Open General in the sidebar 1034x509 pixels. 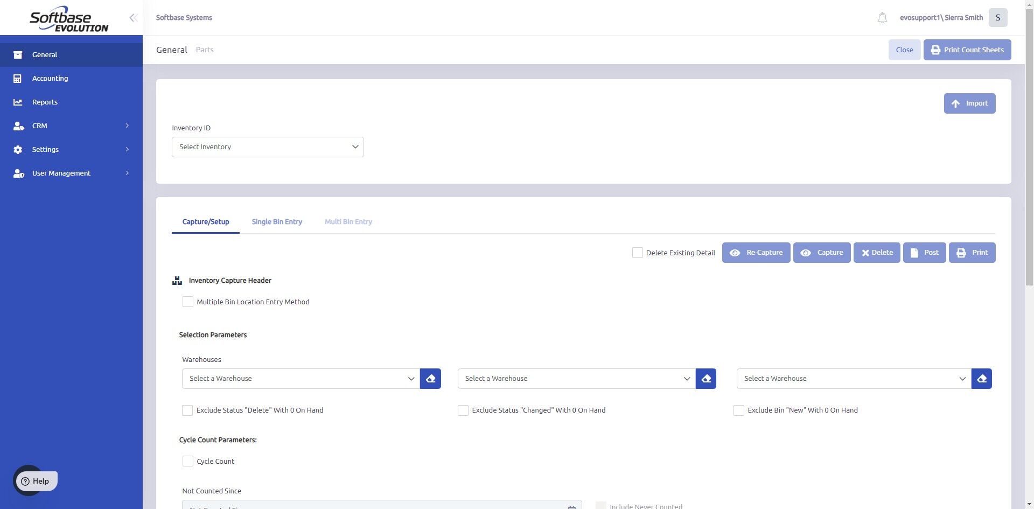[71, 55]
